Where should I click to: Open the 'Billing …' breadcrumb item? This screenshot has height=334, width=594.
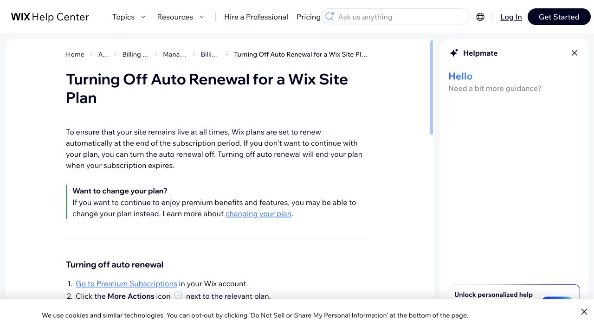pyautogui.click(x=136, y=54)
